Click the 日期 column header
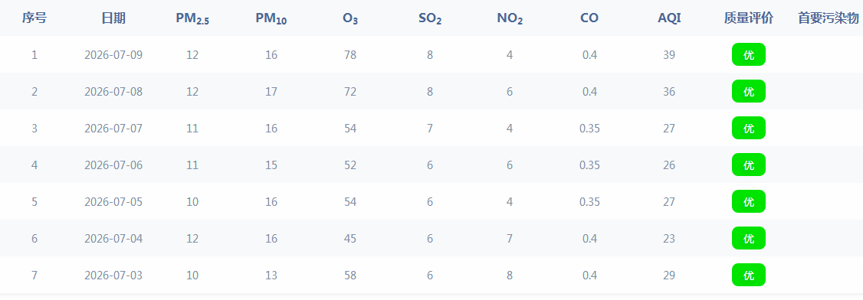Image resolution: width=863 pixels, height=300 pixels. pos(113,18)
